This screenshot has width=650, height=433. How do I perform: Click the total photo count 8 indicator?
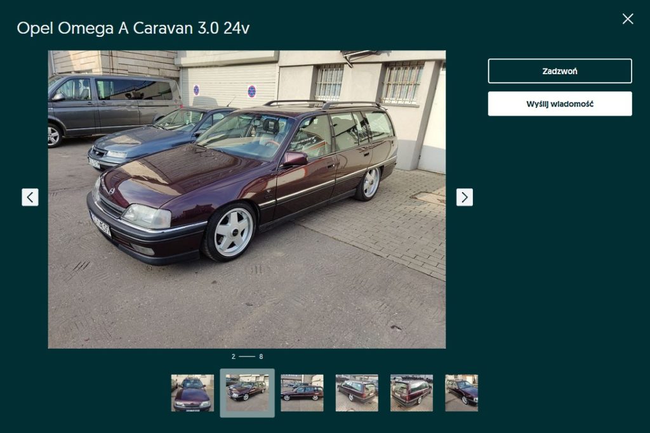pos(261,356)
